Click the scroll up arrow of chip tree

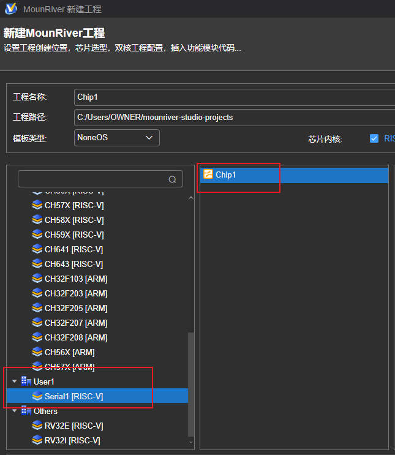pos(191,198)
